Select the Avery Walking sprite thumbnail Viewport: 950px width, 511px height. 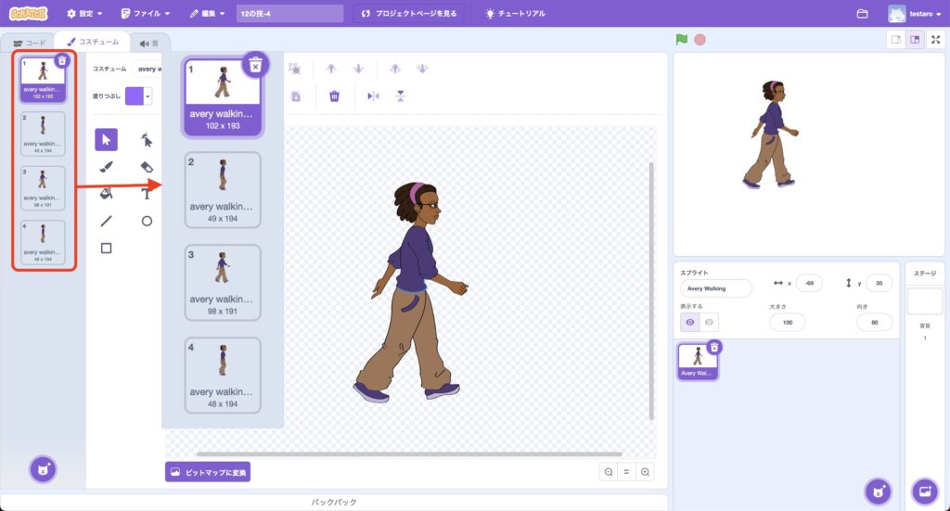click(x=698, y=361)
